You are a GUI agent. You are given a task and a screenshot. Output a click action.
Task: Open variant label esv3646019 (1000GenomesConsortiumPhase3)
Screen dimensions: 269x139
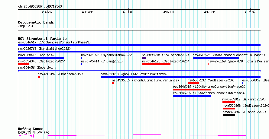209,87
